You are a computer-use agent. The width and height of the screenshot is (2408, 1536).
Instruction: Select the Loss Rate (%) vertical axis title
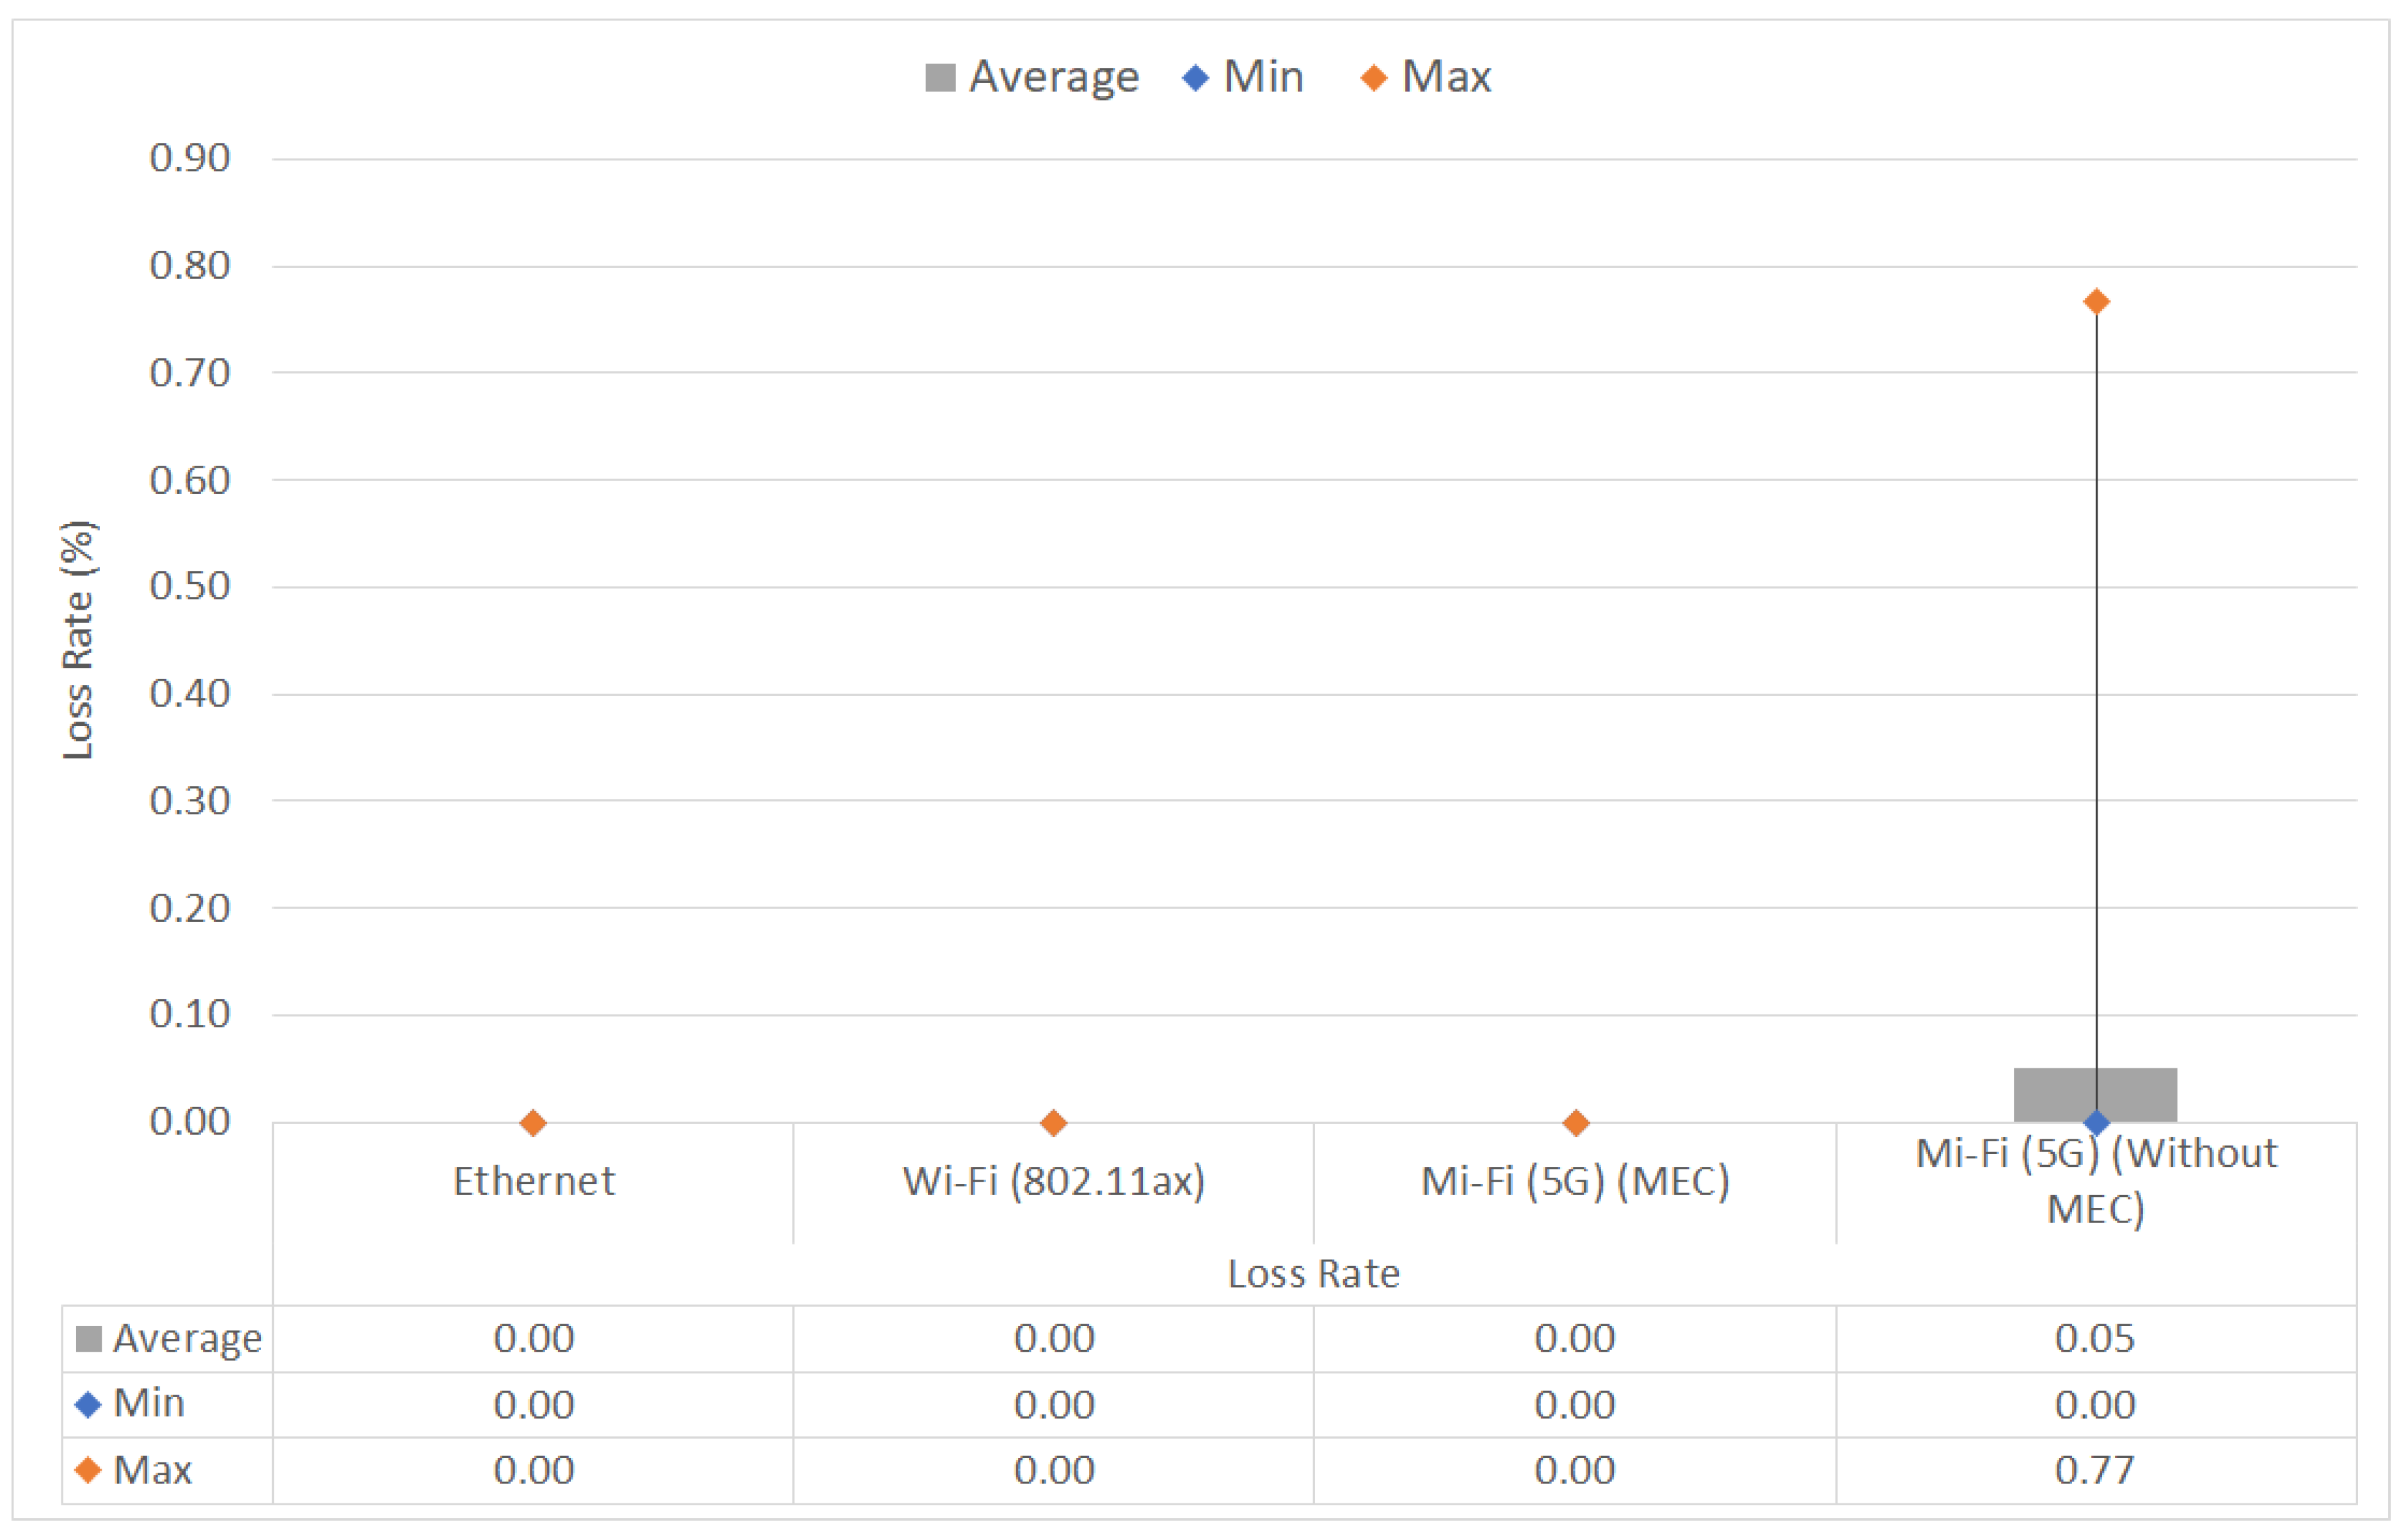tap(78, 640)
